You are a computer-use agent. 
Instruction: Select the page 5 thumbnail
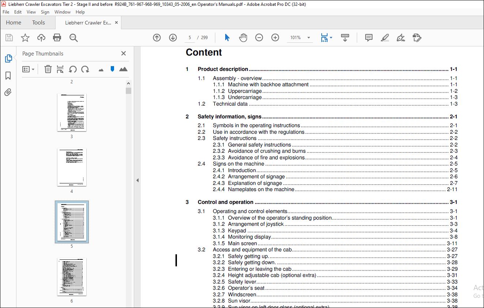[x=72, y=222]
